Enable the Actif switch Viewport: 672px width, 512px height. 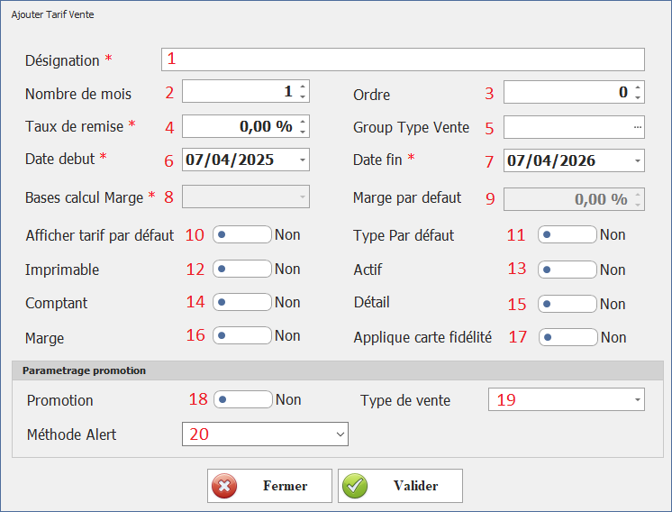567,270
